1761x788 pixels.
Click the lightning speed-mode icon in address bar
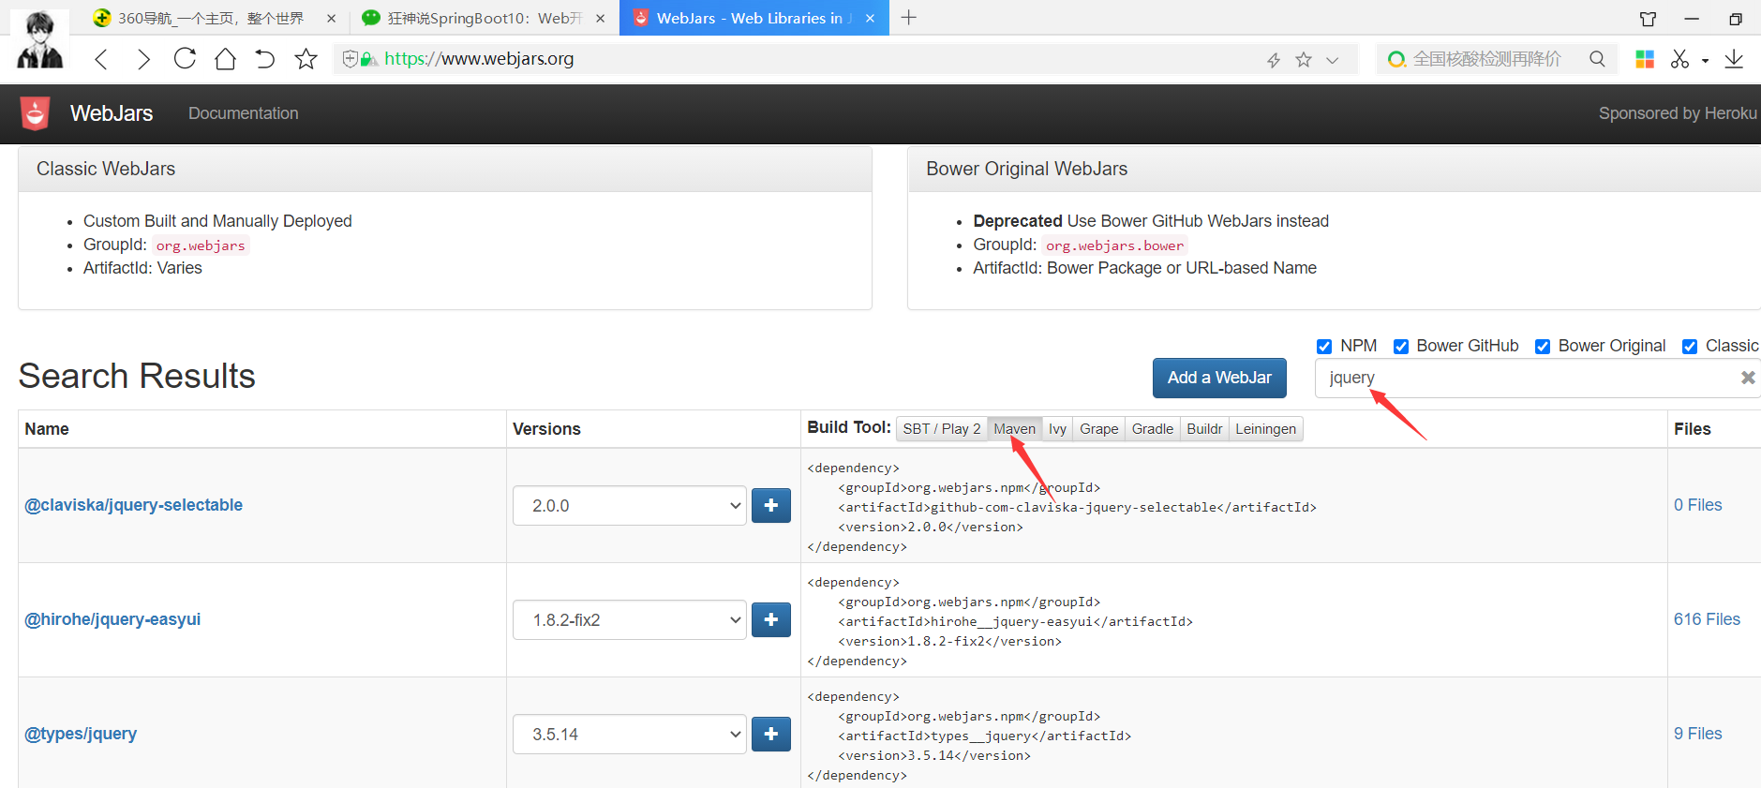[1274, 60]
